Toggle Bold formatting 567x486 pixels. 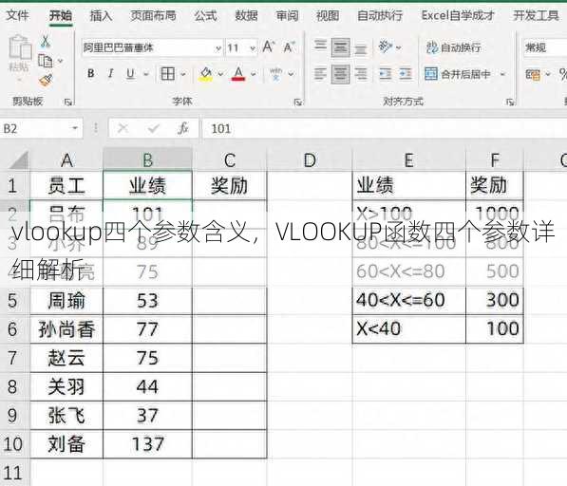pos(91,74)
